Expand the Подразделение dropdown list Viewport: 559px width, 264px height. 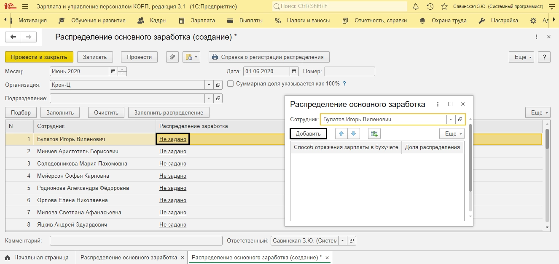(209, 98)
